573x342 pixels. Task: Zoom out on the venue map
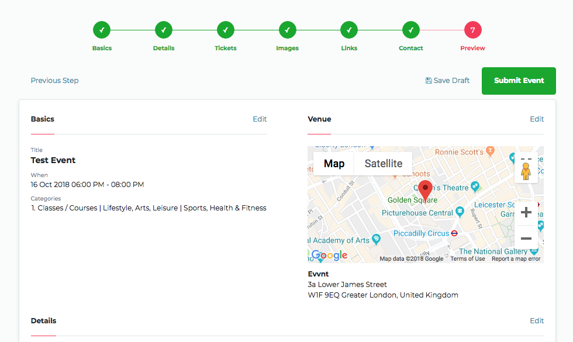click(526, 239)
